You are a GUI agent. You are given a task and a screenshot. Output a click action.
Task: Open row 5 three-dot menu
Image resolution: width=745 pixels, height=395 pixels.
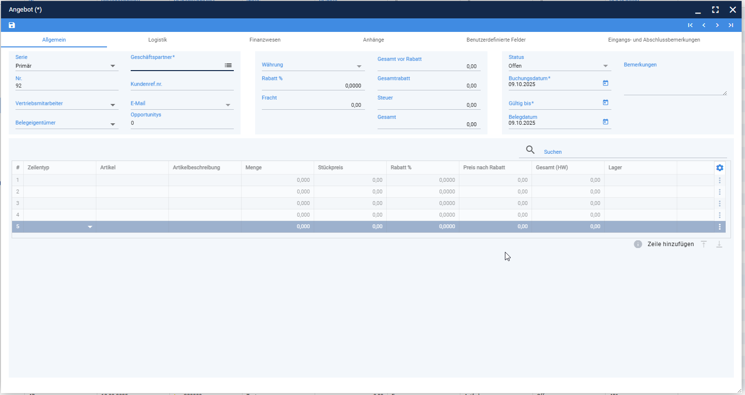point(720,227)
